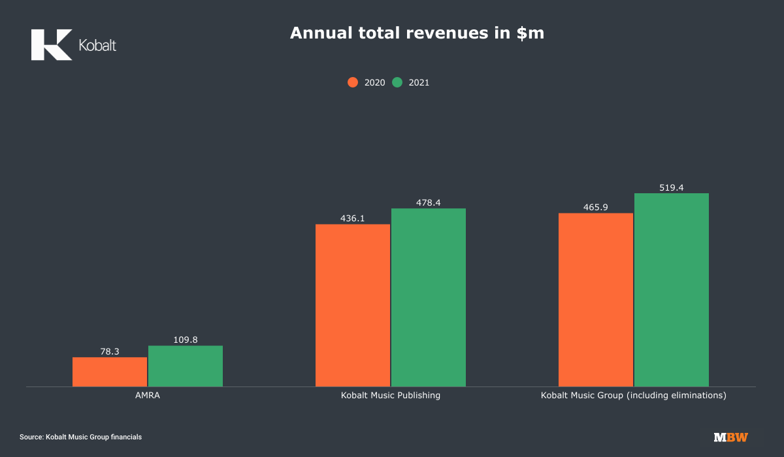This screenshot has height=457, width=784.
Task: Click the Kobalt Music Publishing axis label
Action: (391, 396)
